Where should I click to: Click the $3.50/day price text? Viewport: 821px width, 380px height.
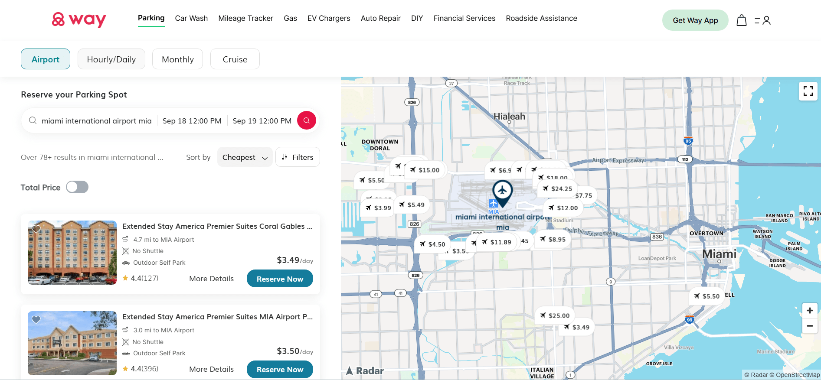(x=295, y=351)
